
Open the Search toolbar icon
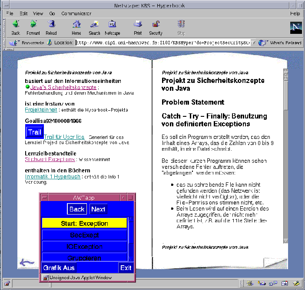(x=94, y=24)
